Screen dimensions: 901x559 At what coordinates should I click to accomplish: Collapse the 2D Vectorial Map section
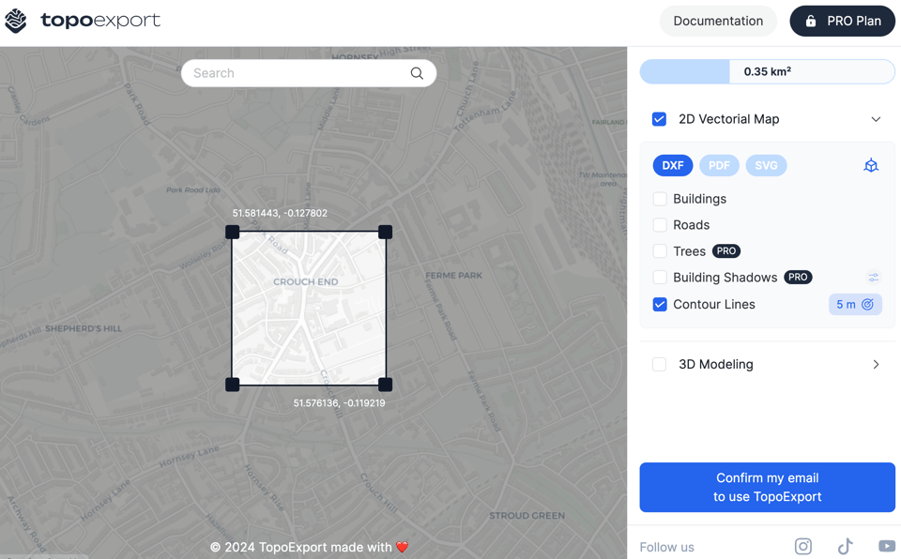point(875,120)
